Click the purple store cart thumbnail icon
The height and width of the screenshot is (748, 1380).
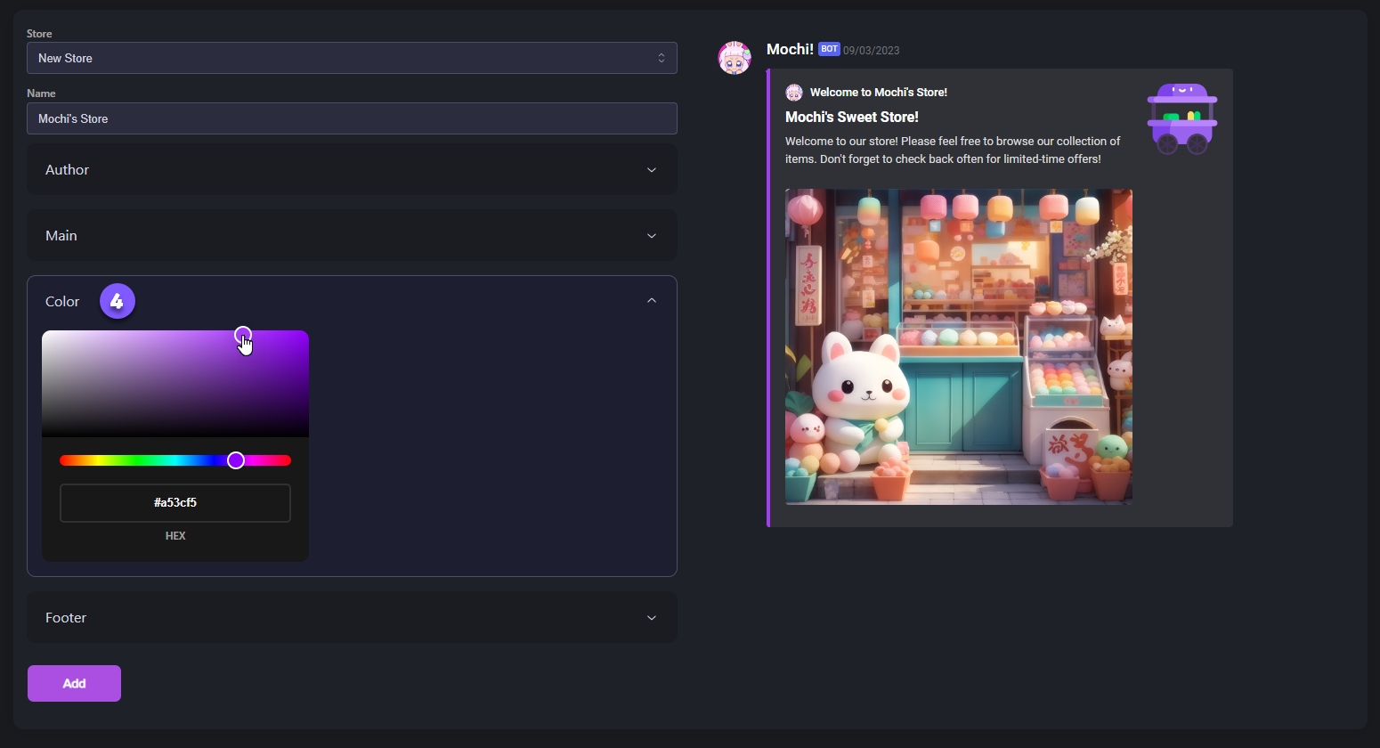click(x=1182, y=118)
